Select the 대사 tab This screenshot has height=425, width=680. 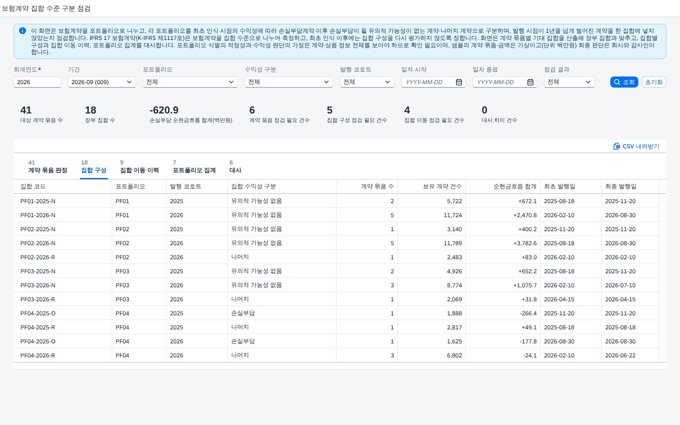235,167
